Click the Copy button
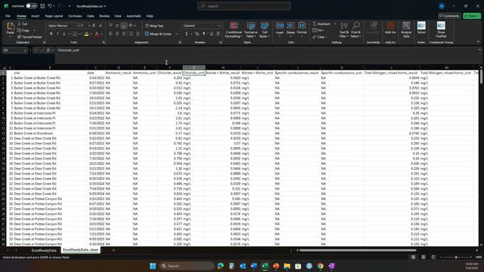 (x=24, y=30)
